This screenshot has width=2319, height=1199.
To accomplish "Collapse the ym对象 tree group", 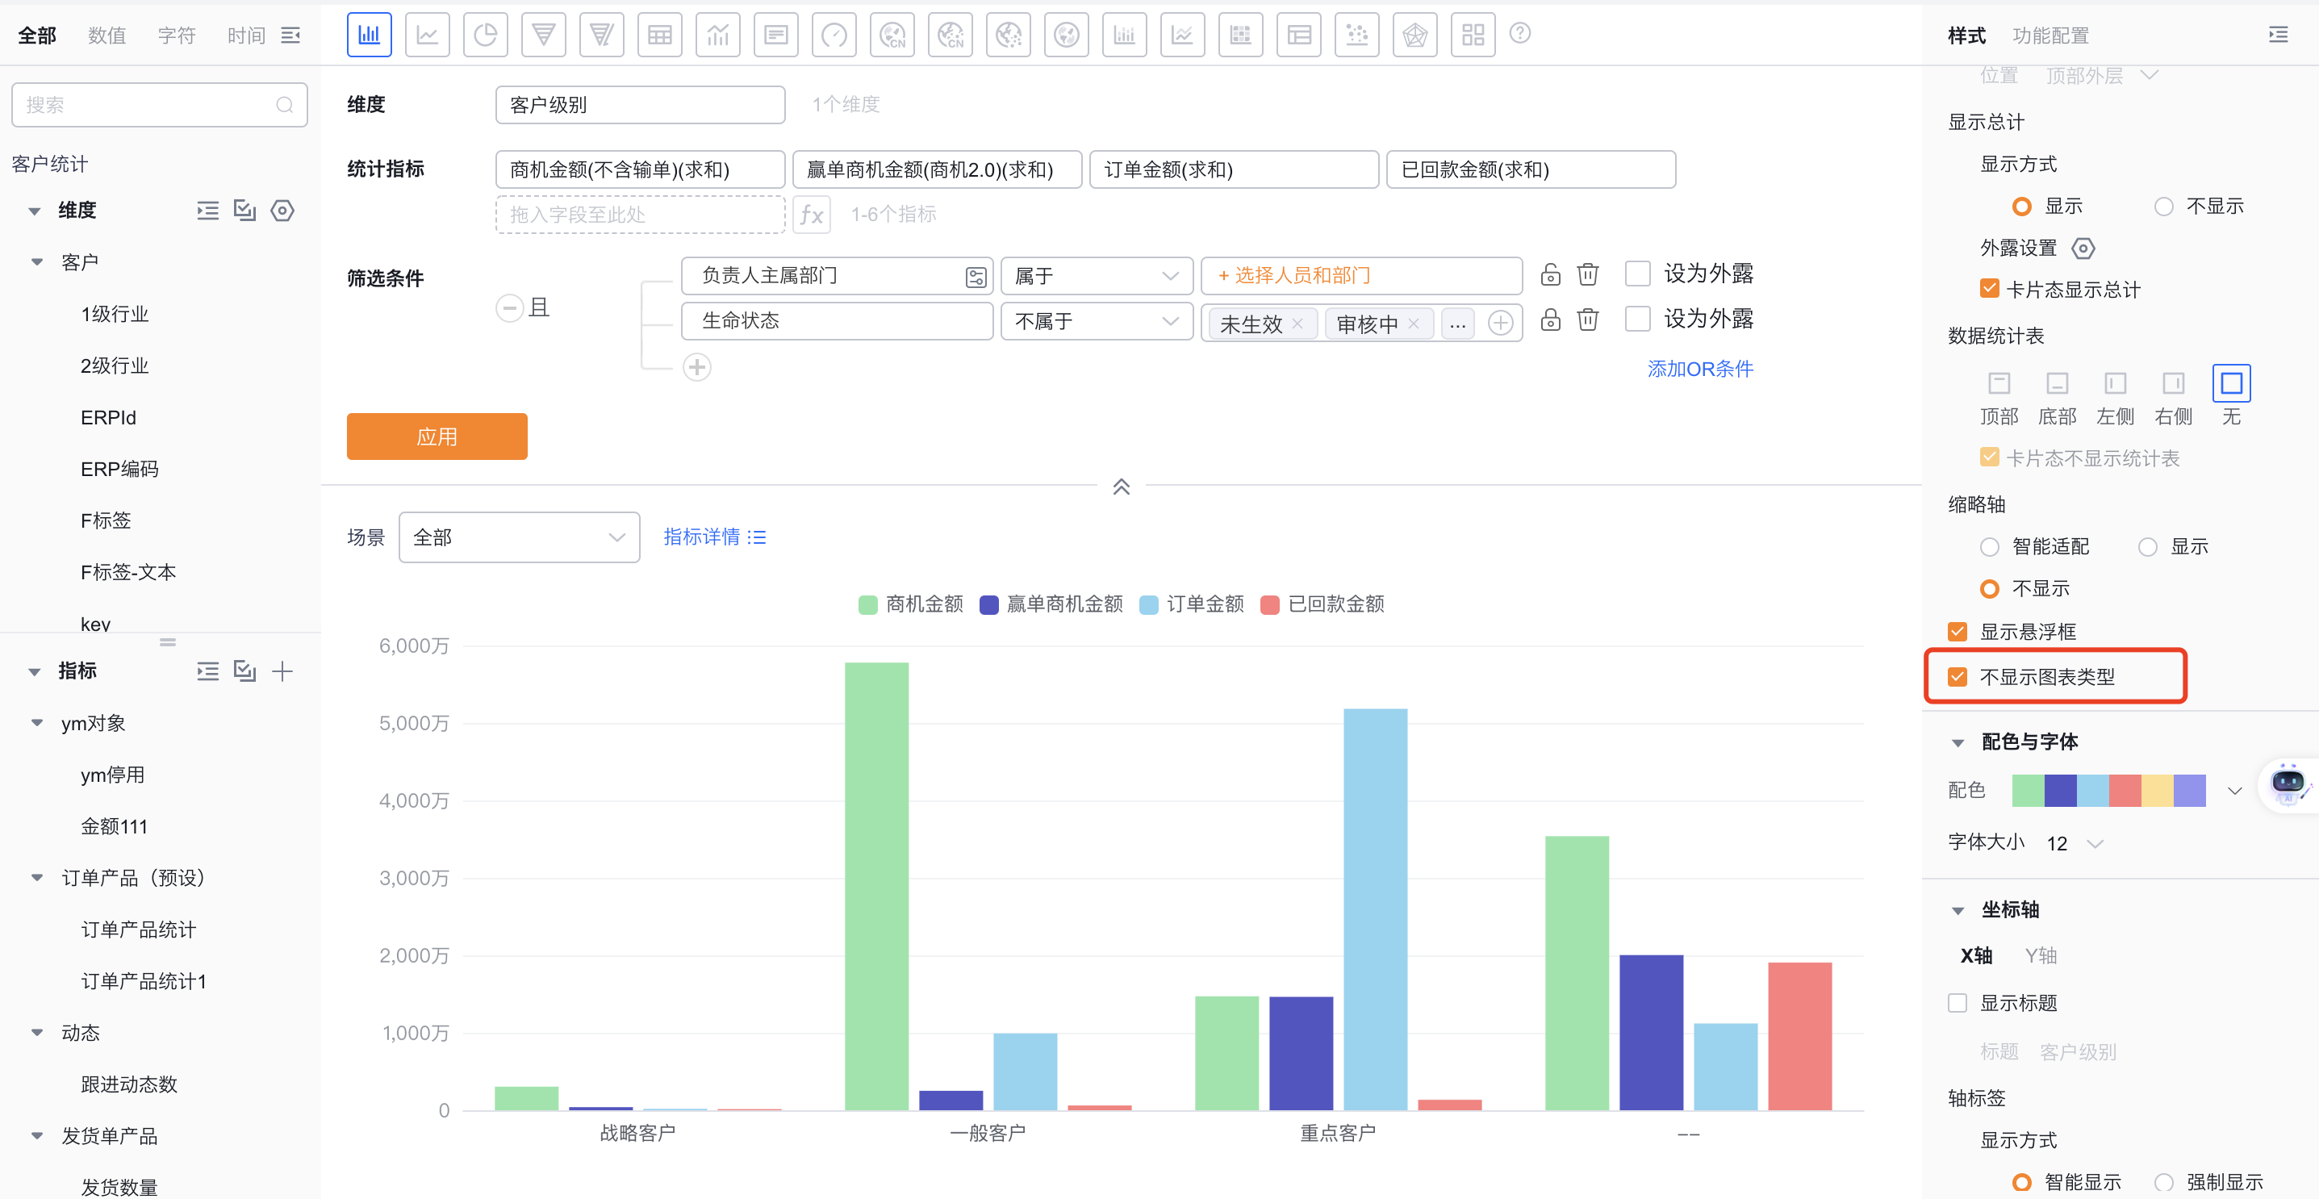I will click(x=37, y=723).
